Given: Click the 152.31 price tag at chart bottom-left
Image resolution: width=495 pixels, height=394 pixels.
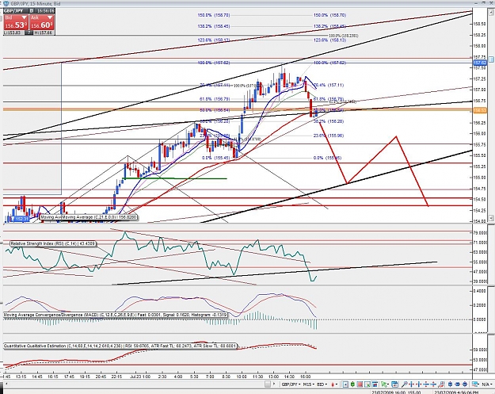Looking at the screenshot, I should pos(20,219).
